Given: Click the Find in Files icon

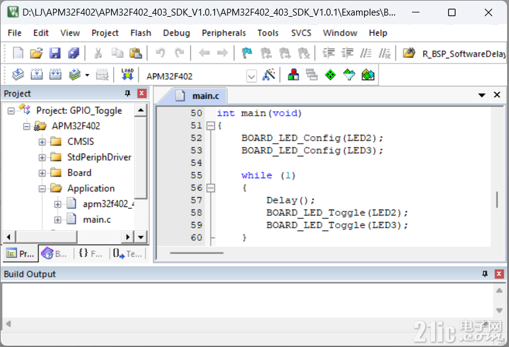Looking at the screenshot, I should coord(409,53).
